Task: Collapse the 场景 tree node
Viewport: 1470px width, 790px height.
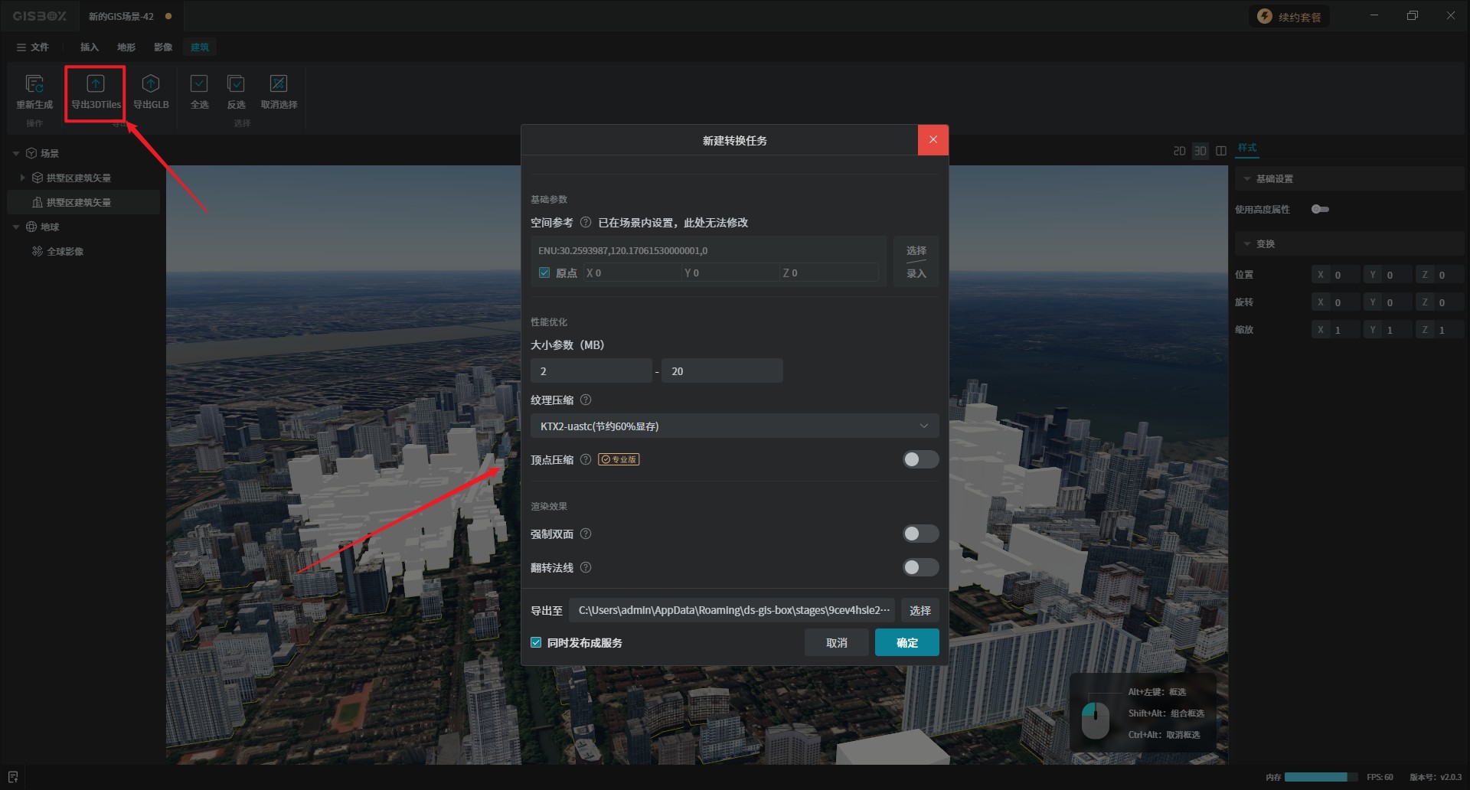Action: pos(16,154)
